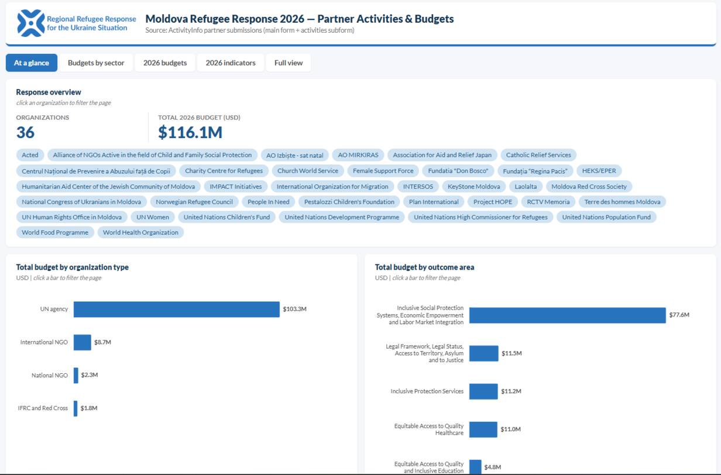Filter by Humanitarian Aid Center of Jewish Community
Screen dimensions: 721x475
[108, 187]
